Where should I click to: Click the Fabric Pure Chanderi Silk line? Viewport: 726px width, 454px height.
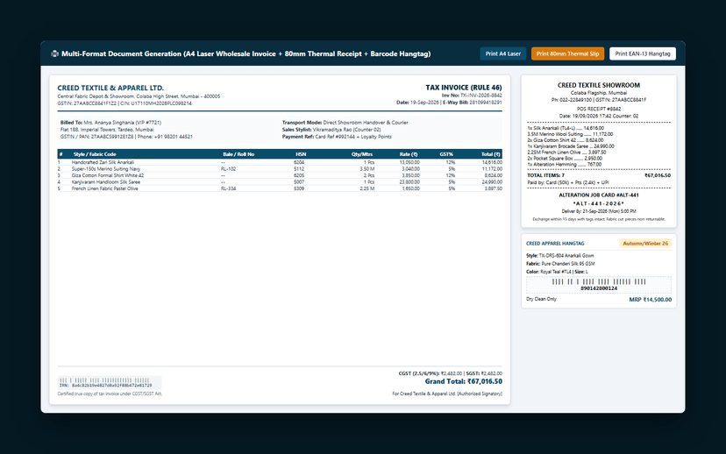click(560, 264)
